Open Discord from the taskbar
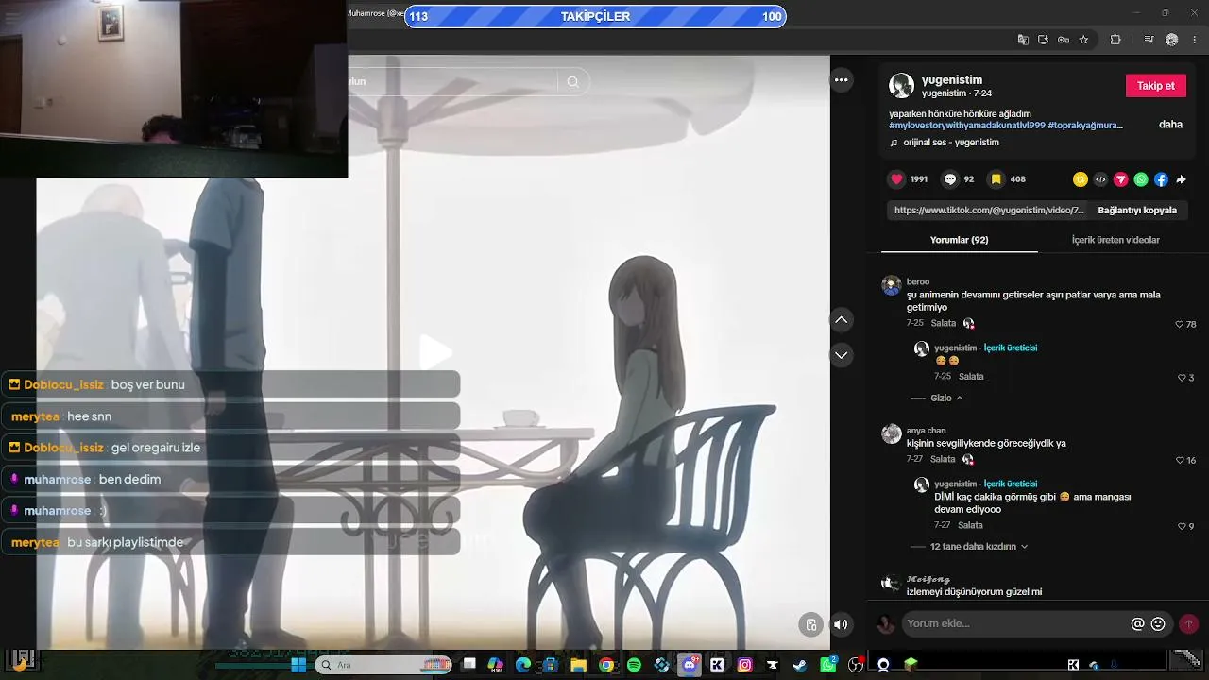1209x680 pixels. 690,665
